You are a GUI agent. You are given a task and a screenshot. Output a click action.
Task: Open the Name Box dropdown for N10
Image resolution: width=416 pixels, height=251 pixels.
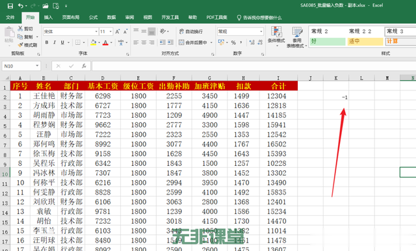tap(37, 66)
